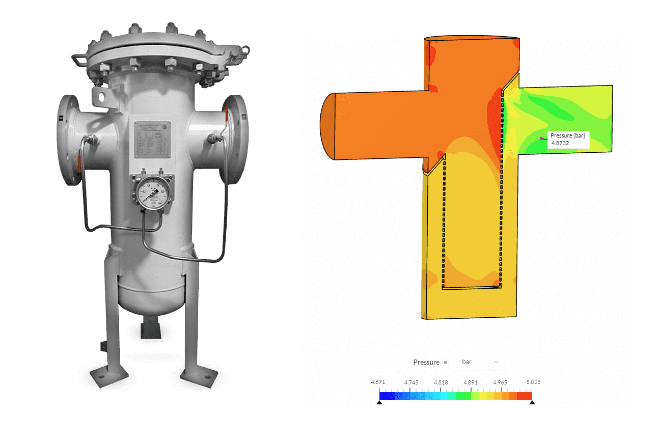Click the red end of color legend
Screen dimensions: 659x441
point(528,396)
